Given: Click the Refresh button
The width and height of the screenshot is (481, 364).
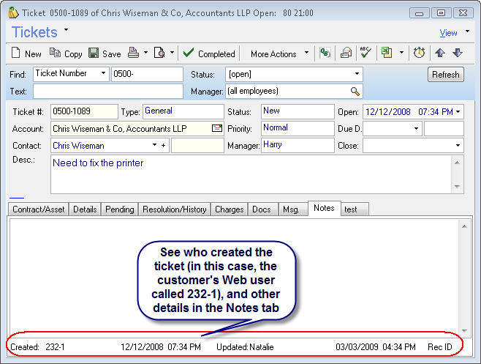Looking at the screenshot, I should tap(445, 75).
